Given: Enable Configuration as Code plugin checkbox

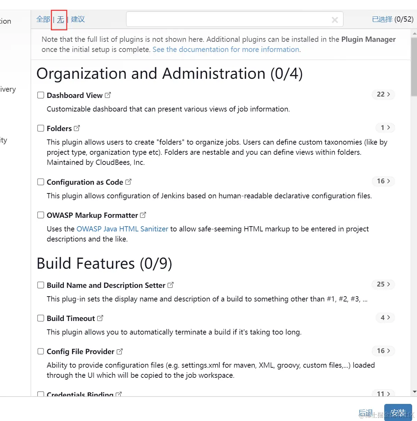Looking at the screenshot, I should coord(41,182).
